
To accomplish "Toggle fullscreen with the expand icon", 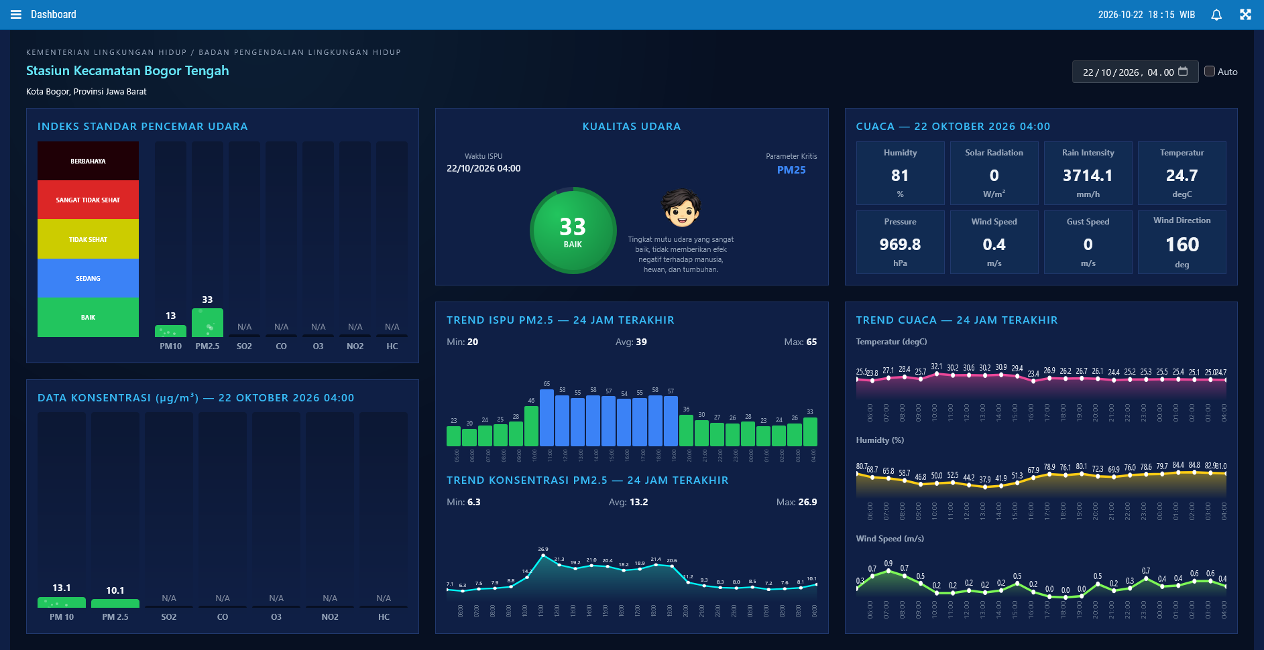I will [x=1245, y=15].
